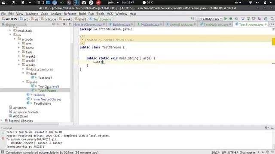275x154 pixels.
Task: Open new terminal session with plus icon
Action: pos(3,133)
